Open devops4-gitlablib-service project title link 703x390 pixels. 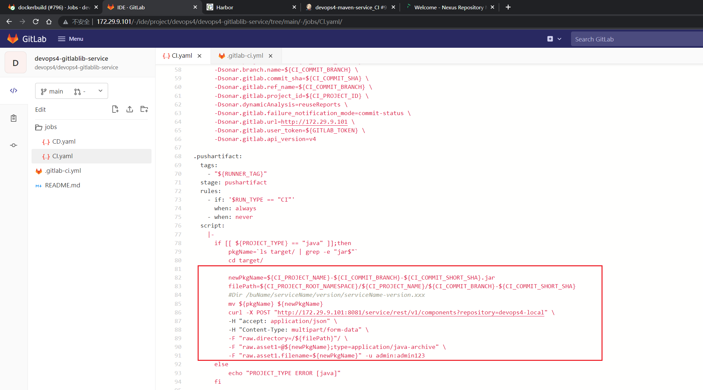coord(71,58)
